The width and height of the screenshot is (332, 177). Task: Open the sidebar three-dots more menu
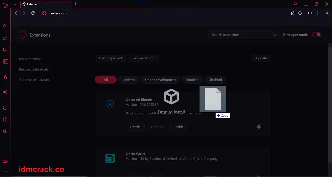(5, 171)
